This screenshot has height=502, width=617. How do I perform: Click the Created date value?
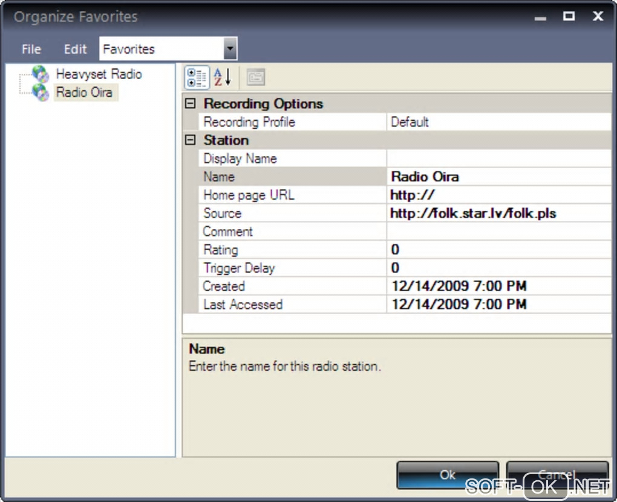[499, 286]
